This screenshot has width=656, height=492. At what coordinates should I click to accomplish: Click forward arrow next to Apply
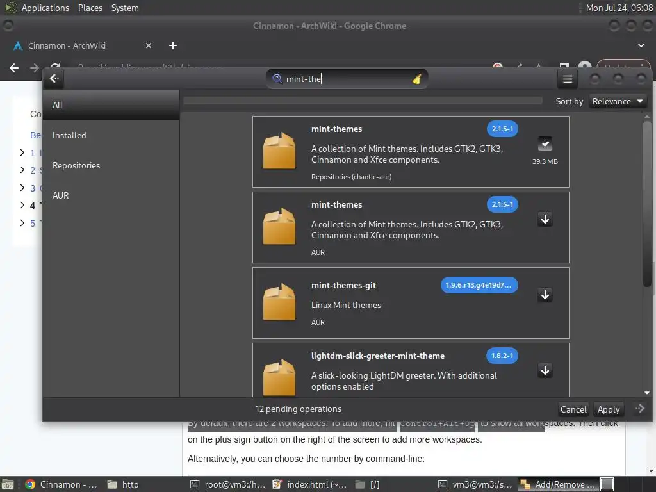[640, 409]
